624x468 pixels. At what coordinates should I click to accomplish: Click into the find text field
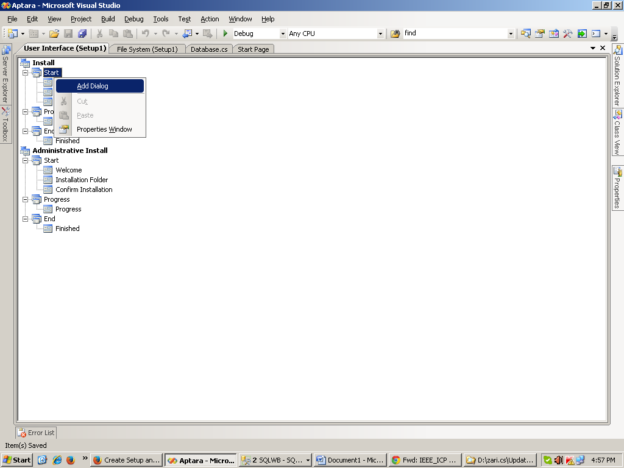[455, 34]
